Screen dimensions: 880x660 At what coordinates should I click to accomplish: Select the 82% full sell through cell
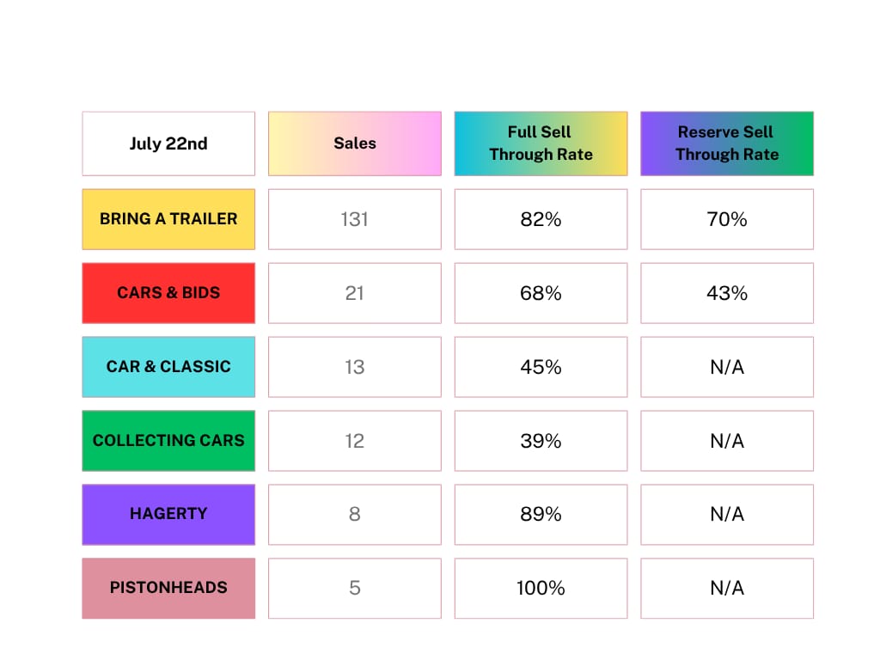coord(541,219)
